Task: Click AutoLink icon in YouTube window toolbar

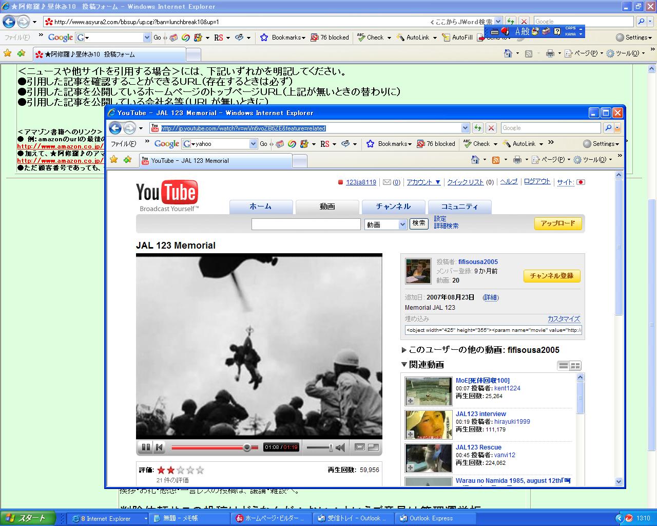Action: (x=507, y=144)
